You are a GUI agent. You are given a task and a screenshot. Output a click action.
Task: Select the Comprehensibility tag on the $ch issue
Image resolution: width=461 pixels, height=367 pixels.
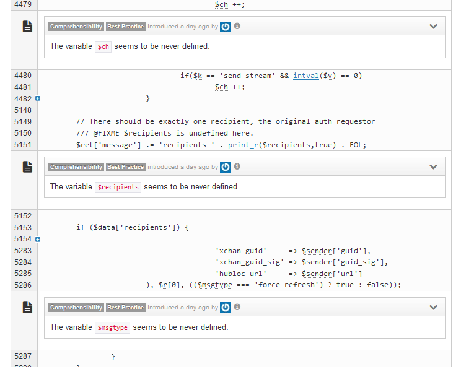click(x=76, y=27)
